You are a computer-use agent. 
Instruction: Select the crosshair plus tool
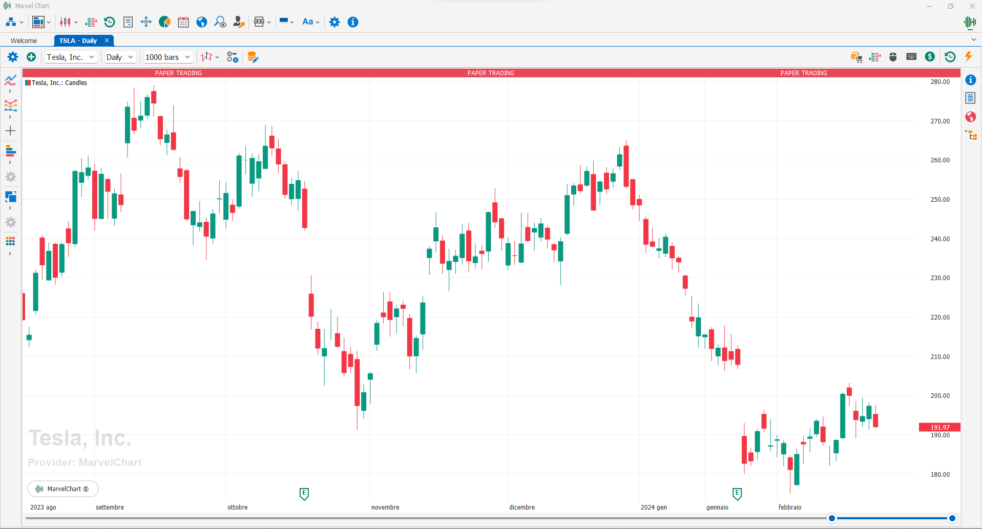(x=10, y=131)
